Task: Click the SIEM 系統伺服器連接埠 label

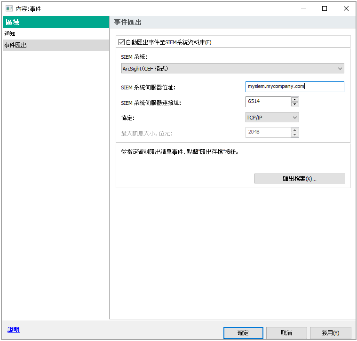Action: [151, 103]
